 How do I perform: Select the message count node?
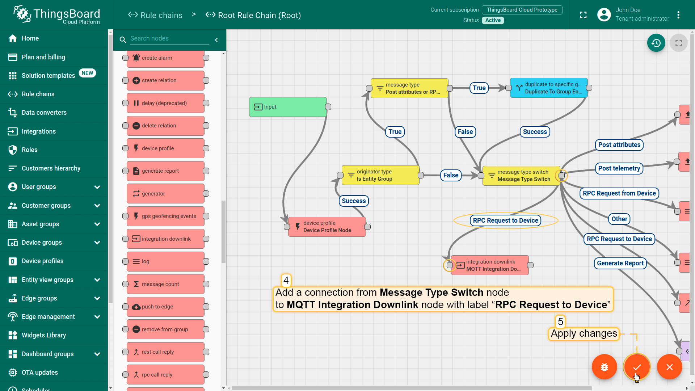point(165,284)
